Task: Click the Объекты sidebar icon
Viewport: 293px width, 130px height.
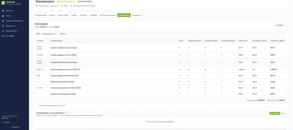Action: 3,11
